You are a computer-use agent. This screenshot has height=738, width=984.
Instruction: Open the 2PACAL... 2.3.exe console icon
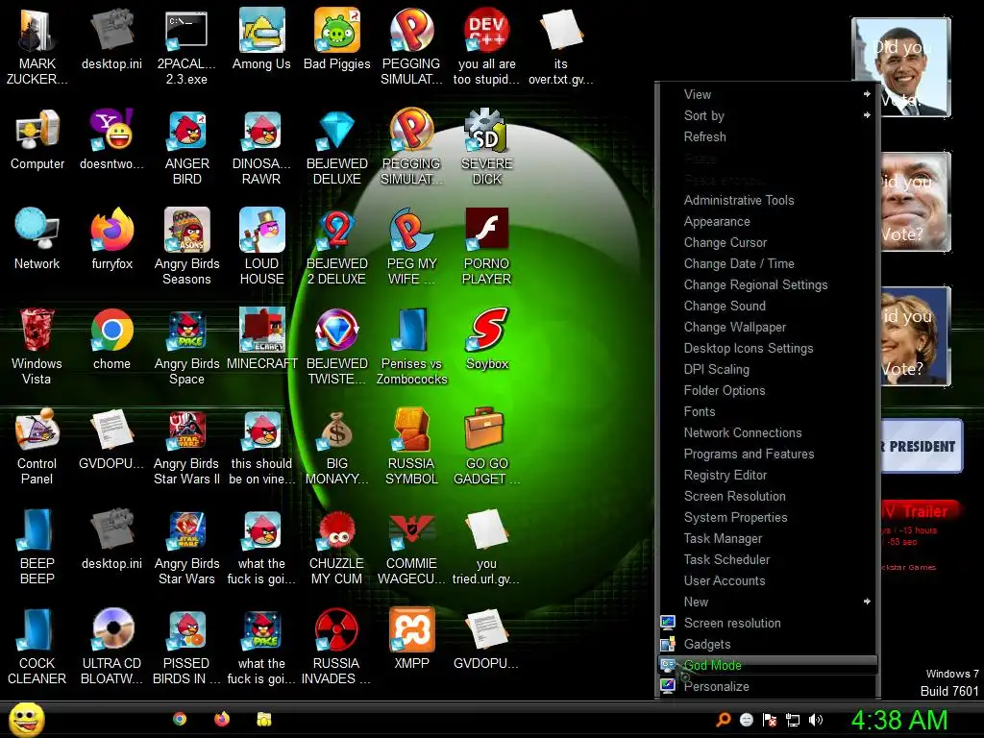coord(186,46)
